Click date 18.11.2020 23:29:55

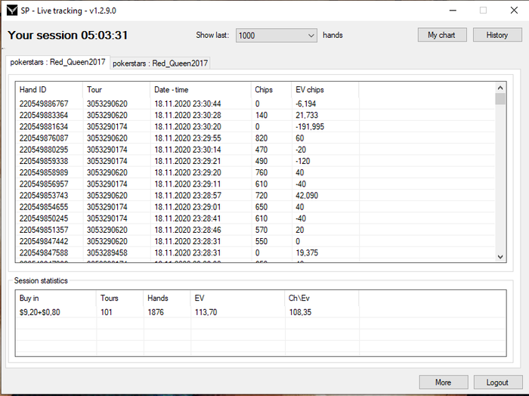(x=187, y=138)
